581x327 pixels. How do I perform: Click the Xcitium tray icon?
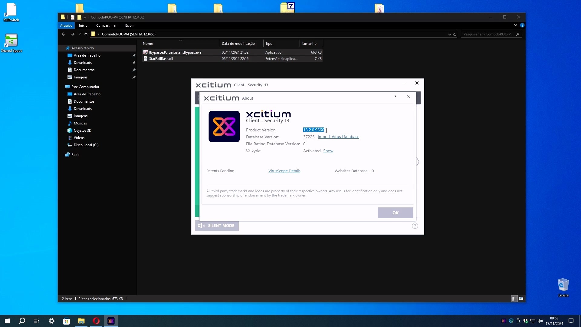(504, 321)
